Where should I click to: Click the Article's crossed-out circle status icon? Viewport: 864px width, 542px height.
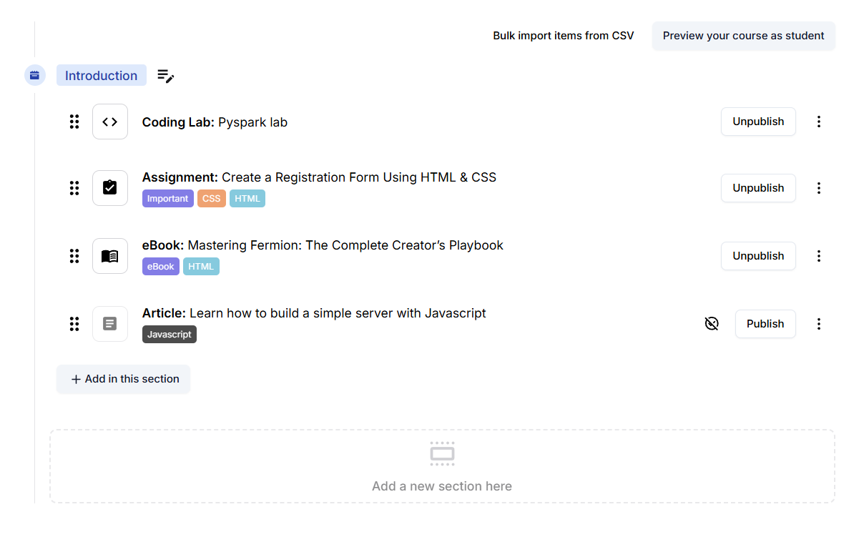click(711, 324)
